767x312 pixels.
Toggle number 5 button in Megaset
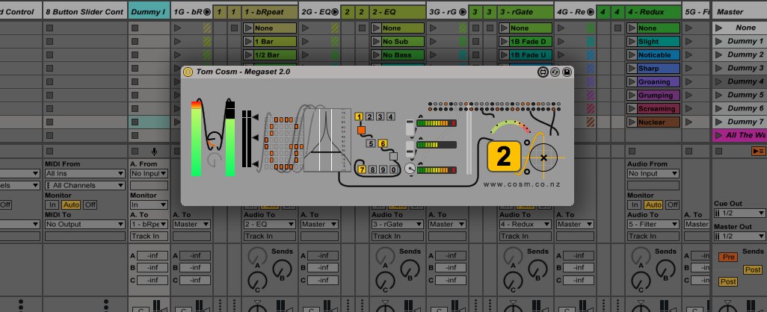(x=372, y=143)
